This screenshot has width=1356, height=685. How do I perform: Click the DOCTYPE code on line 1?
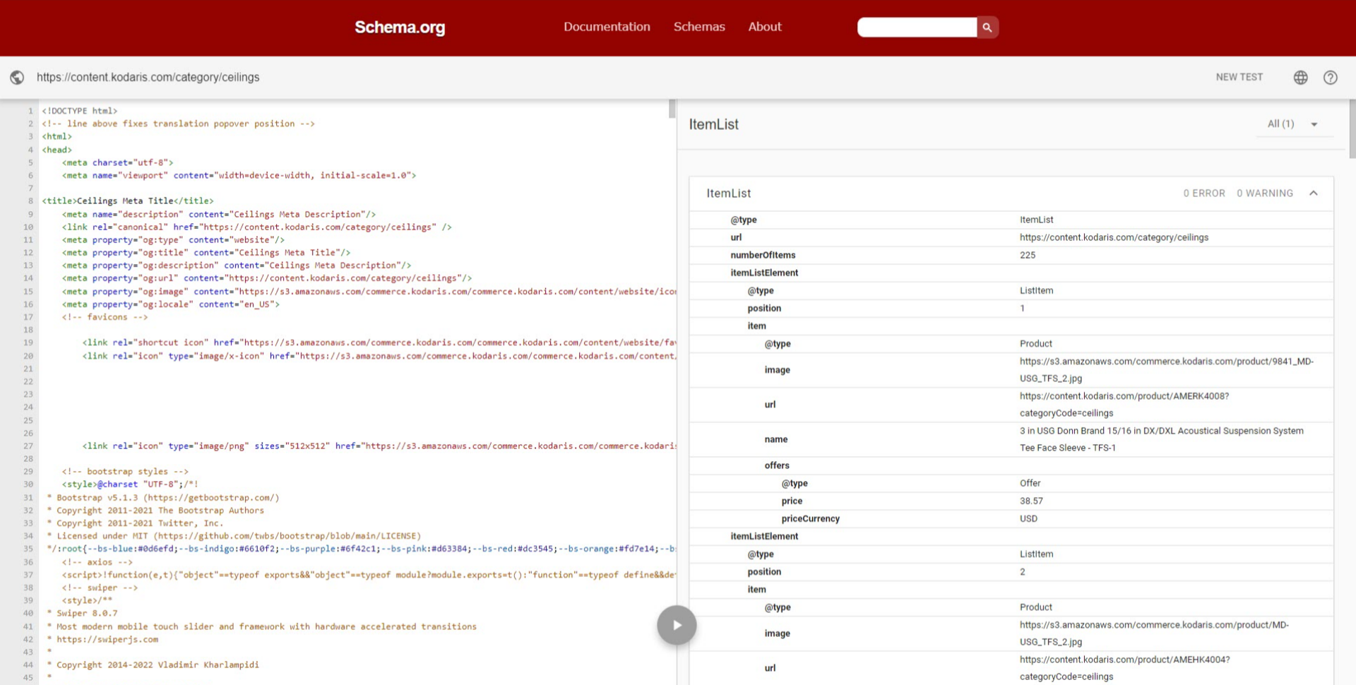[80, 111]
